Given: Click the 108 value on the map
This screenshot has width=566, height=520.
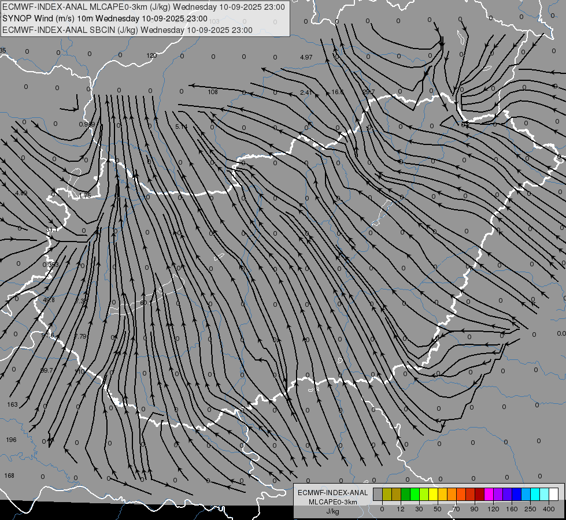Looking at the screenshot, I should [213, 92].
